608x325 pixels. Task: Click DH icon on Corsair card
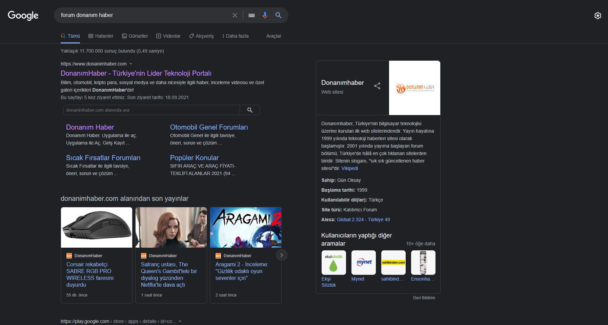tap(69, 256)
